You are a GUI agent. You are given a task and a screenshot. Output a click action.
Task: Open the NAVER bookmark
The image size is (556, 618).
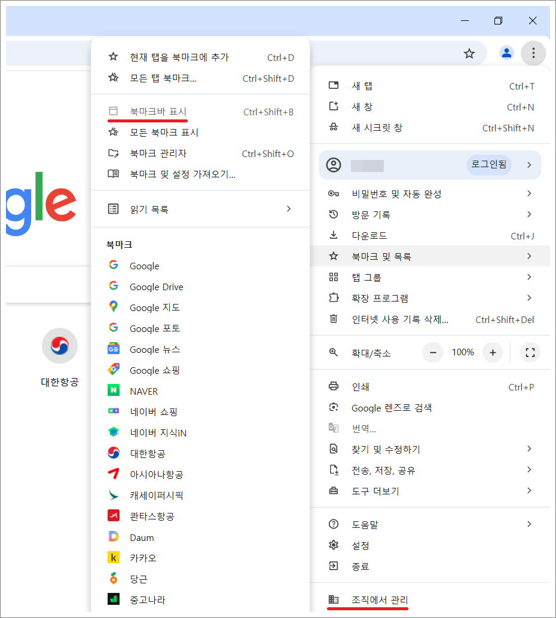tap(200, 391)
